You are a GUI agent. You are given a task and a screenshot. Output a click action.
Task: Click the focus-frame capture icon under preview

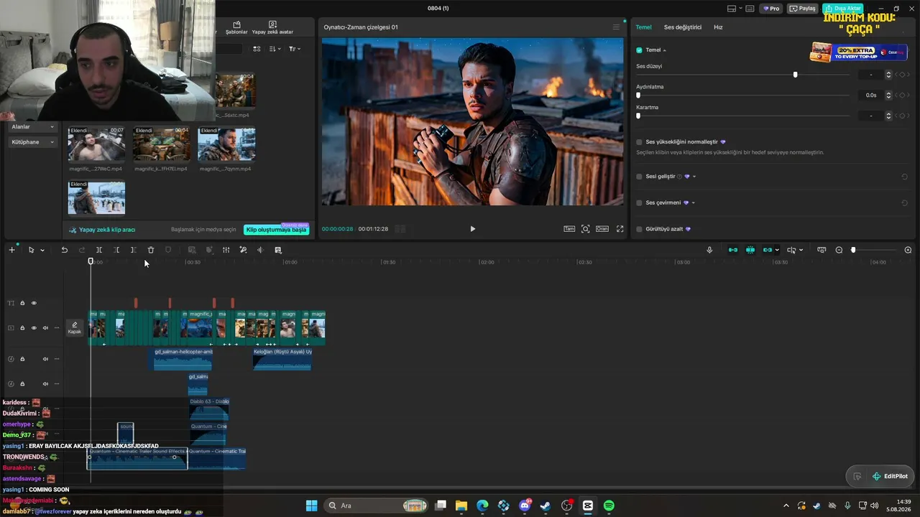(586, 229)
